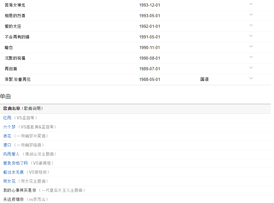Open the 船过水无痕 duet link
The height and width of the screenshot is (203, 274).
[13, 172]
